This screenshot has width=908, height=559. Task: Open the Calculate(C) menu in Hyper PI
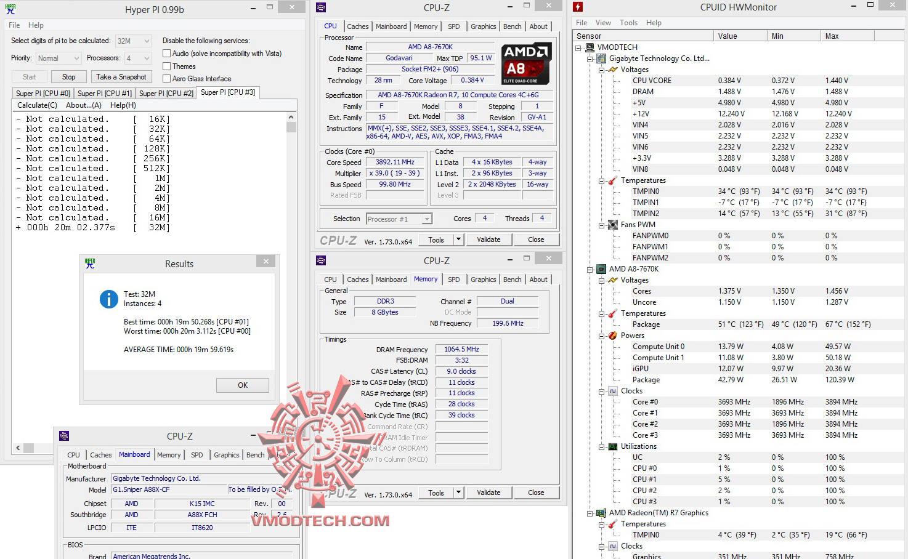pos(37,105)
